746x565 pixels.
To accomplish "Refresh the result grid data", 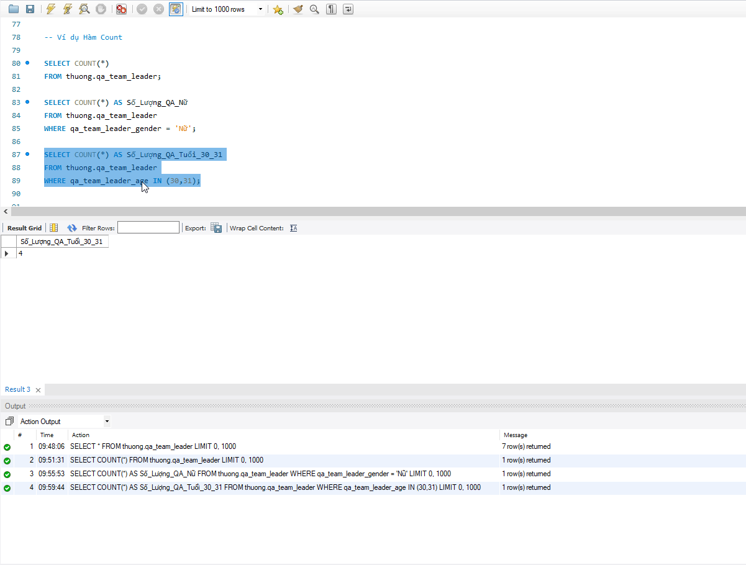I will tap(72, 228).
